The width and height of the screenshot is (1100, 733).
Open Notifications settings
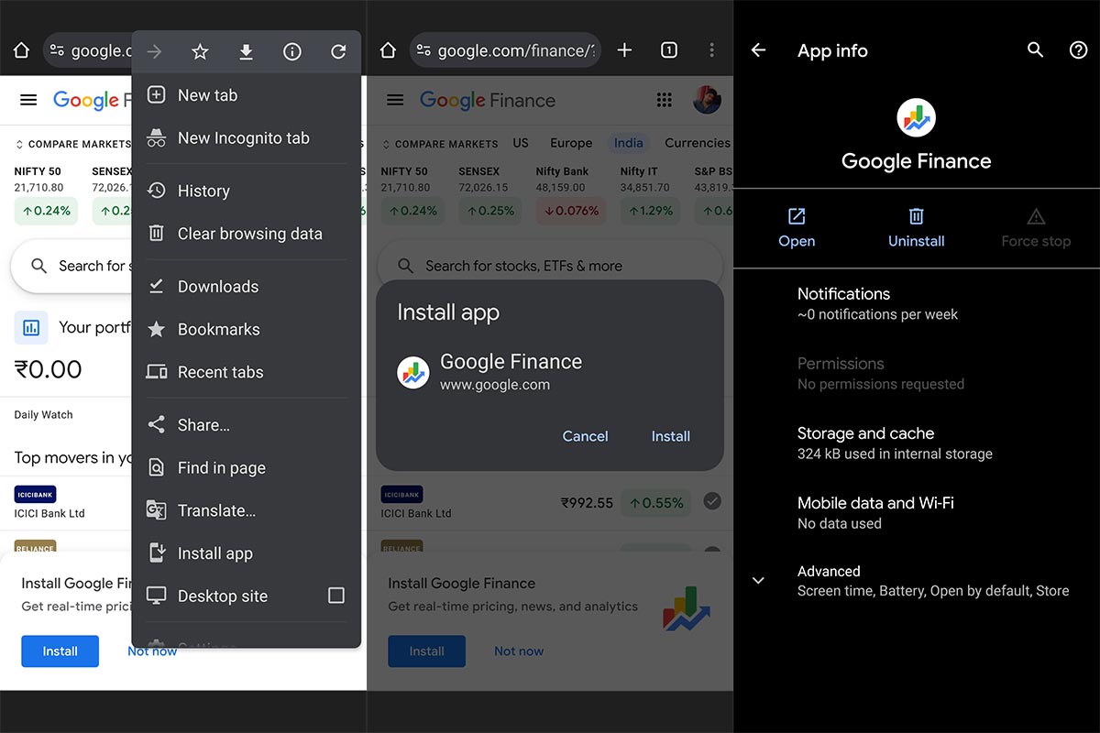tap(917, 303)
